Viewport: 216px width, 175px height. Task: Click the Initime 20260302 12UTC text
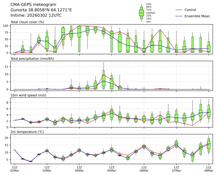[36, 15]
